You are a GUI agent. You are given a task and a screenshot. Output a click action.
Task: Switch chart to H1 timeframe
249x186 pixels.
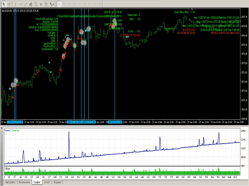(79, 4)
